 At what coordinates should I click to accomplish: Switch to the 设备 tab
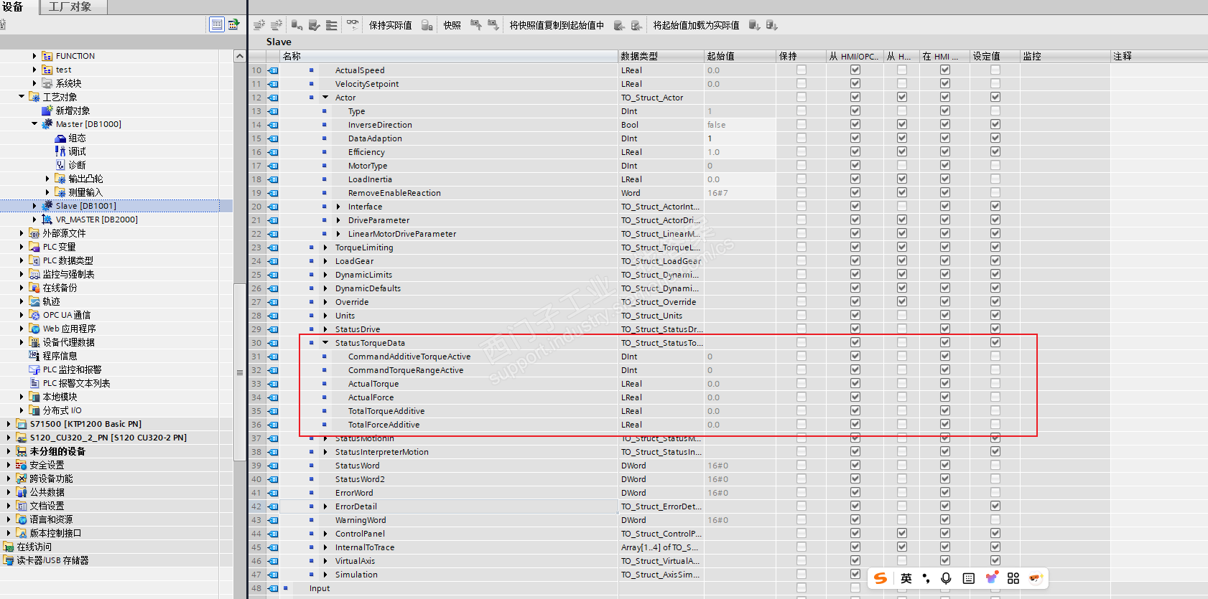[x=13, y=6]
